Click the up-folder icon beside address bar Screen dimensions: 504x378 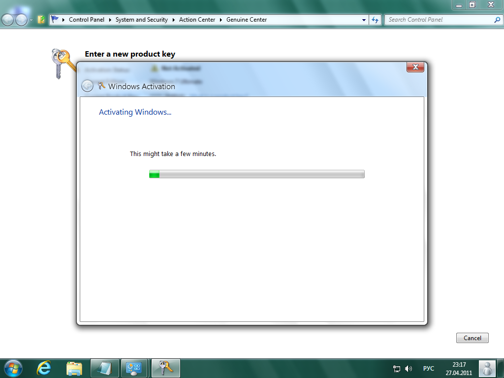[41, 20]
